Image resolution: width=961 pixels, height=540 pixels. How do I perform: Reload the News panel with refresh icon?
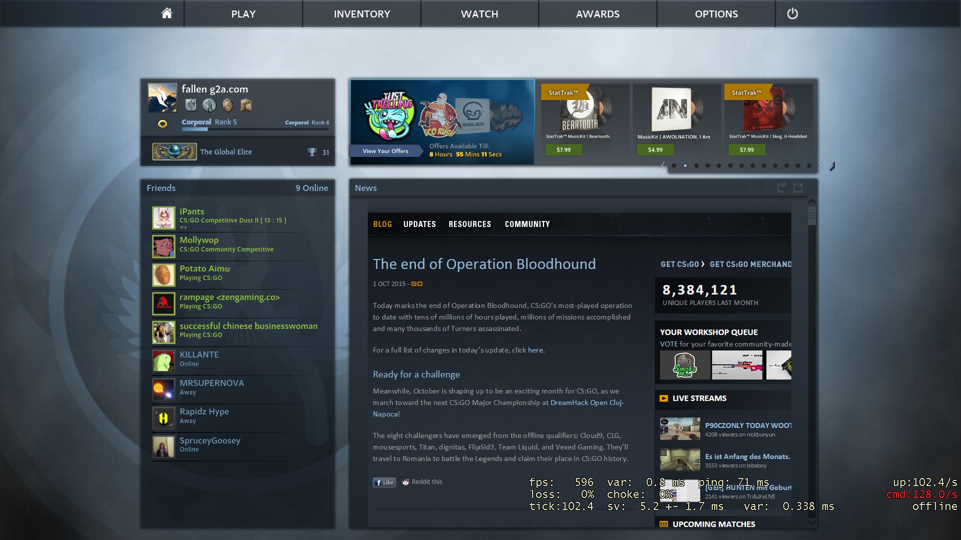point(781,188)
